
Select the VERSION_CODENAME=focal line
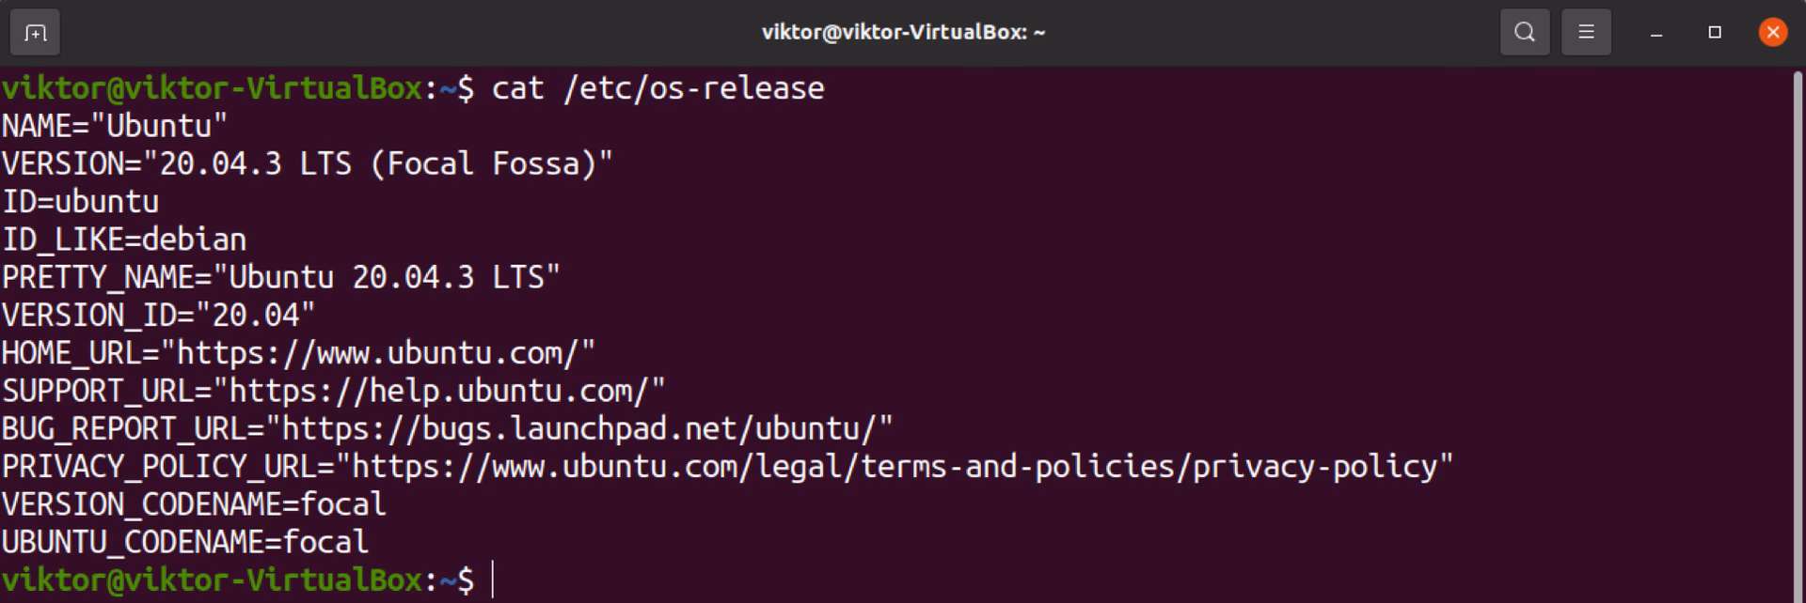point(193,503)
